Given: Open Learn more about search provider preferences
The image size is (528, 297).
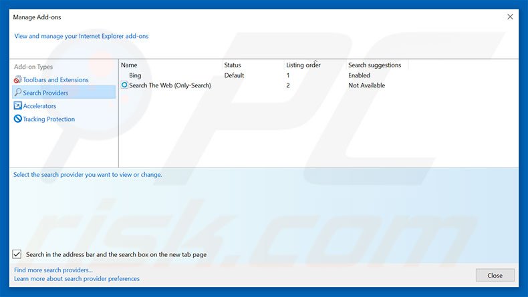Looking at the screenshot, I should click(77, 278).
